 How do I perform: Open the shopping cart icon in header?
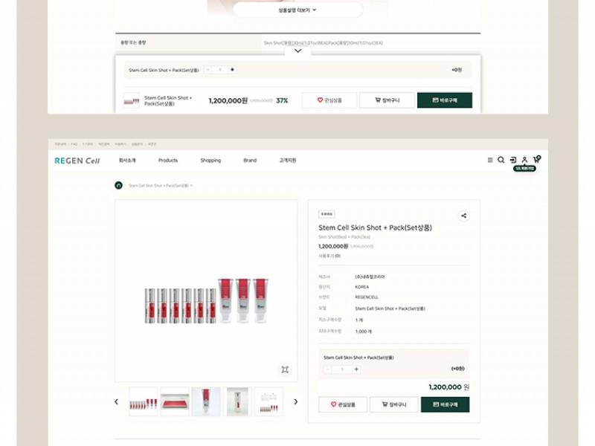click(536, 159)
